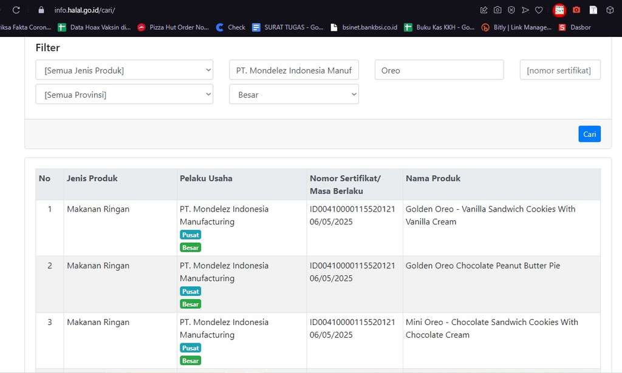Click the Oreo product name field

pos(439,70)
